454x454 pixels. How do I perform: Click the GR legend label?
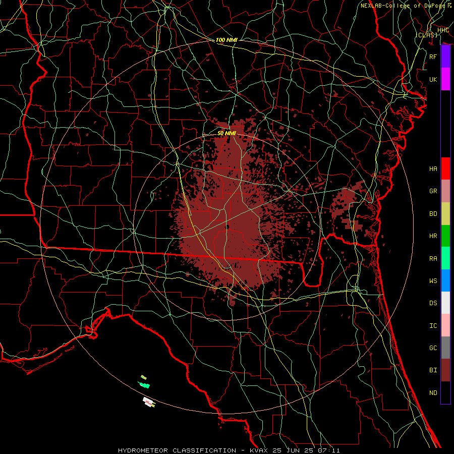[433, 191]
